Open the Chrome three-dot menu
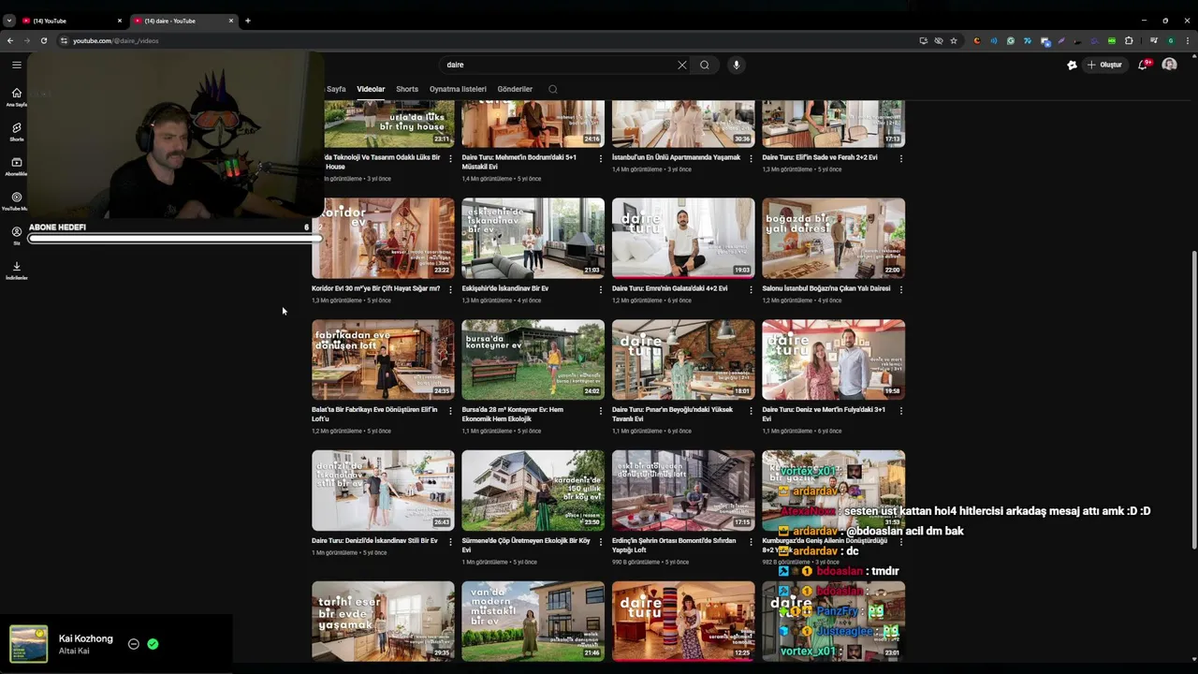 [x=1187, y=40]
